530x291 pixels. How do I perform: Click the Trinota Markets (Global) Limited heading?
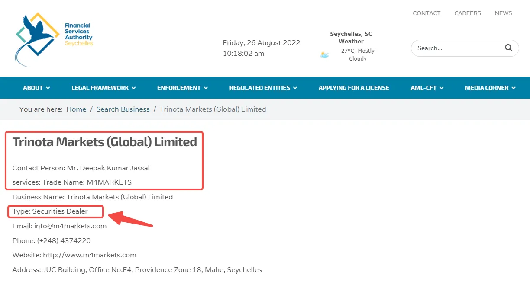[x=105, y=142]
